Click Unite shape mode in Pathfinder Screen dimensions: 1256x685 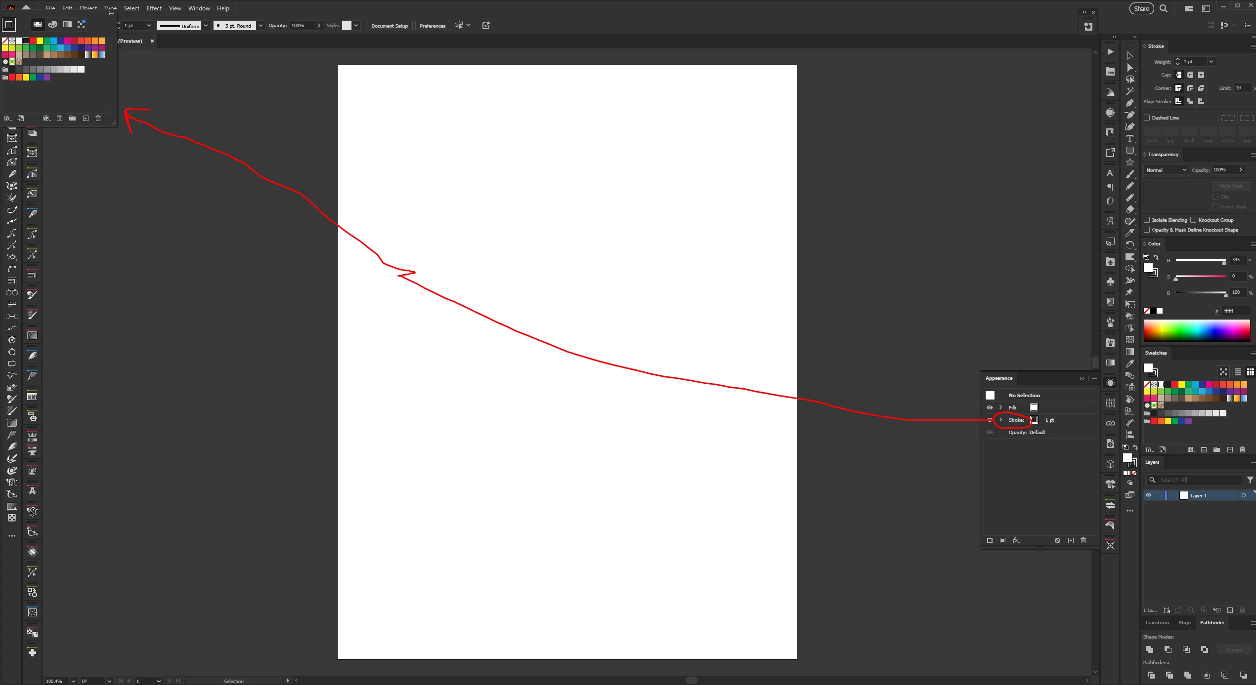(1150, 649)
